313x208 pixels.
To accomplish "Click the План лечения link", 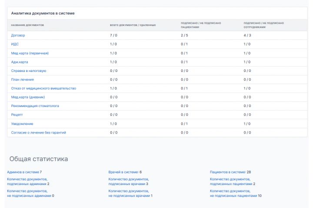I will 23,80.
